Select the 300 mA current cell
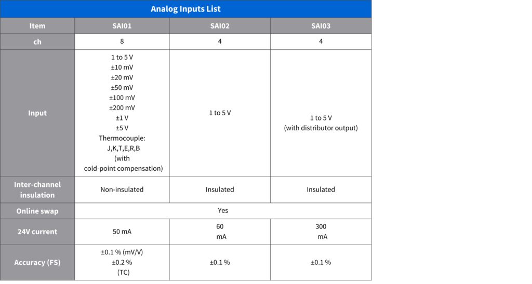The height and width of the screenshot is (284, 532). [x=321, y=232]
